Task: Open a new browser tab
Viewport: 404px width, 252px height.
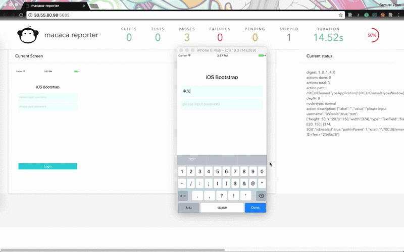Action: pyautogui.click(x=93, y=6)
